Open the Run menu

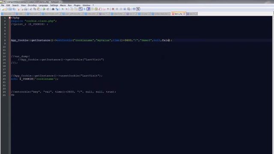[x=70, y=6]
